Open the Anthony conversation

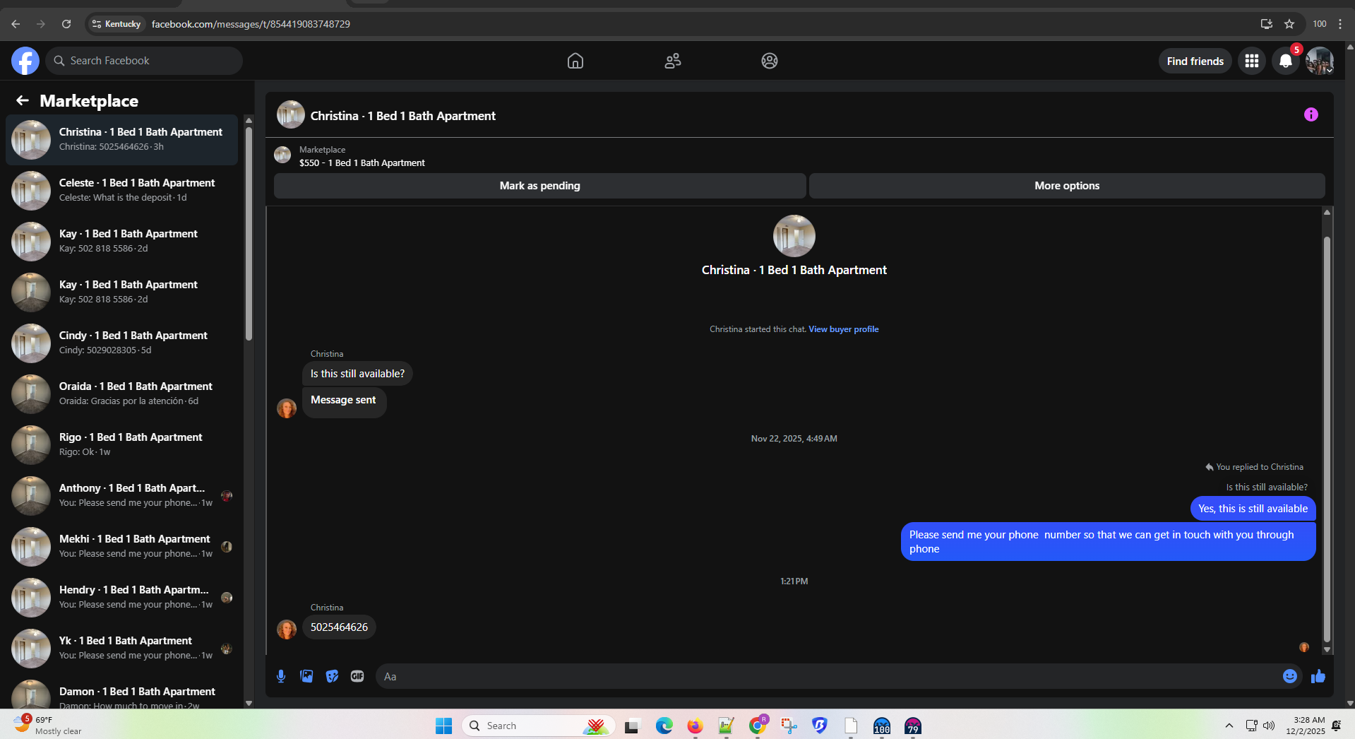(x=122, y=495)
